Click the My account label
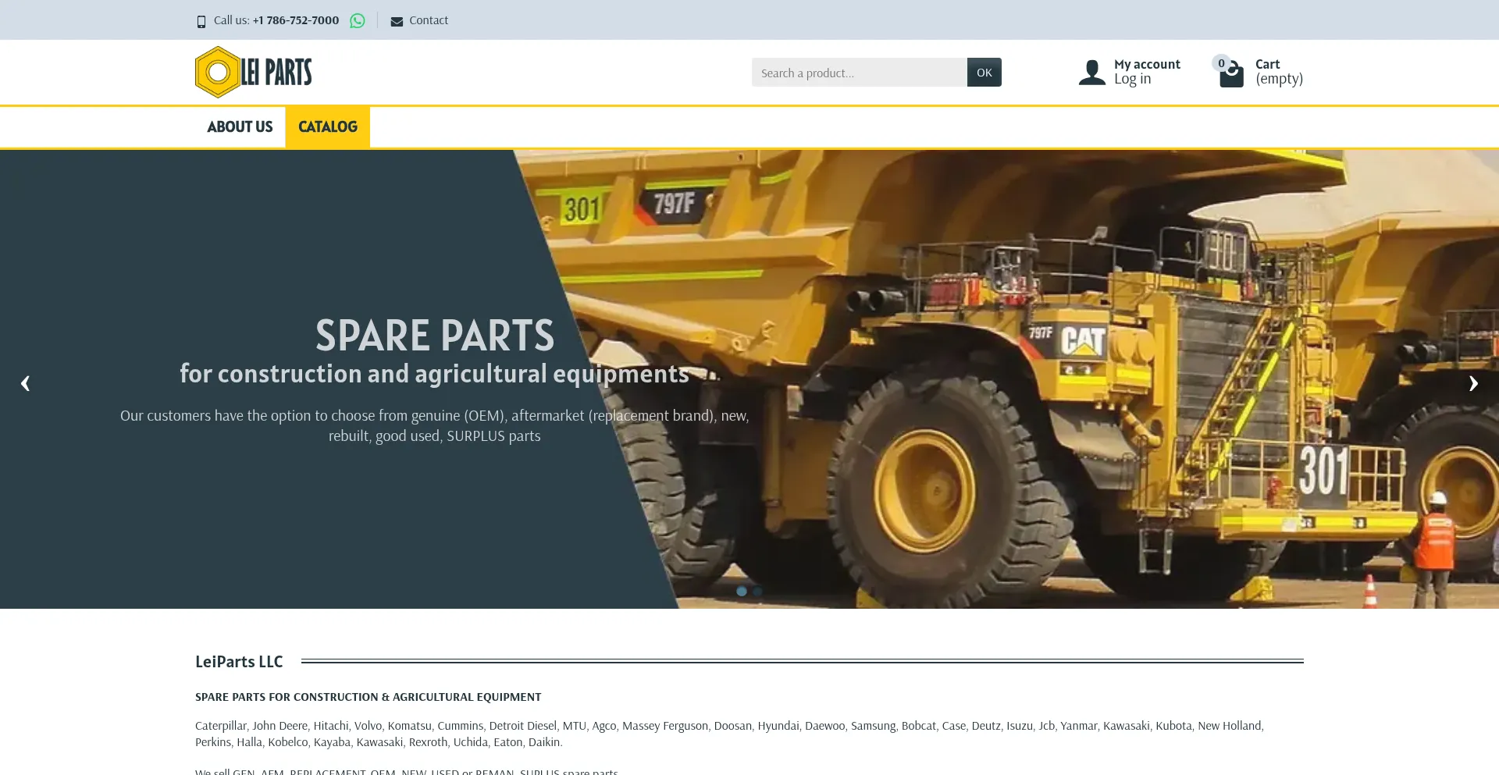1499x775 pixels. pyautogui.click(x=1147, y=64)
